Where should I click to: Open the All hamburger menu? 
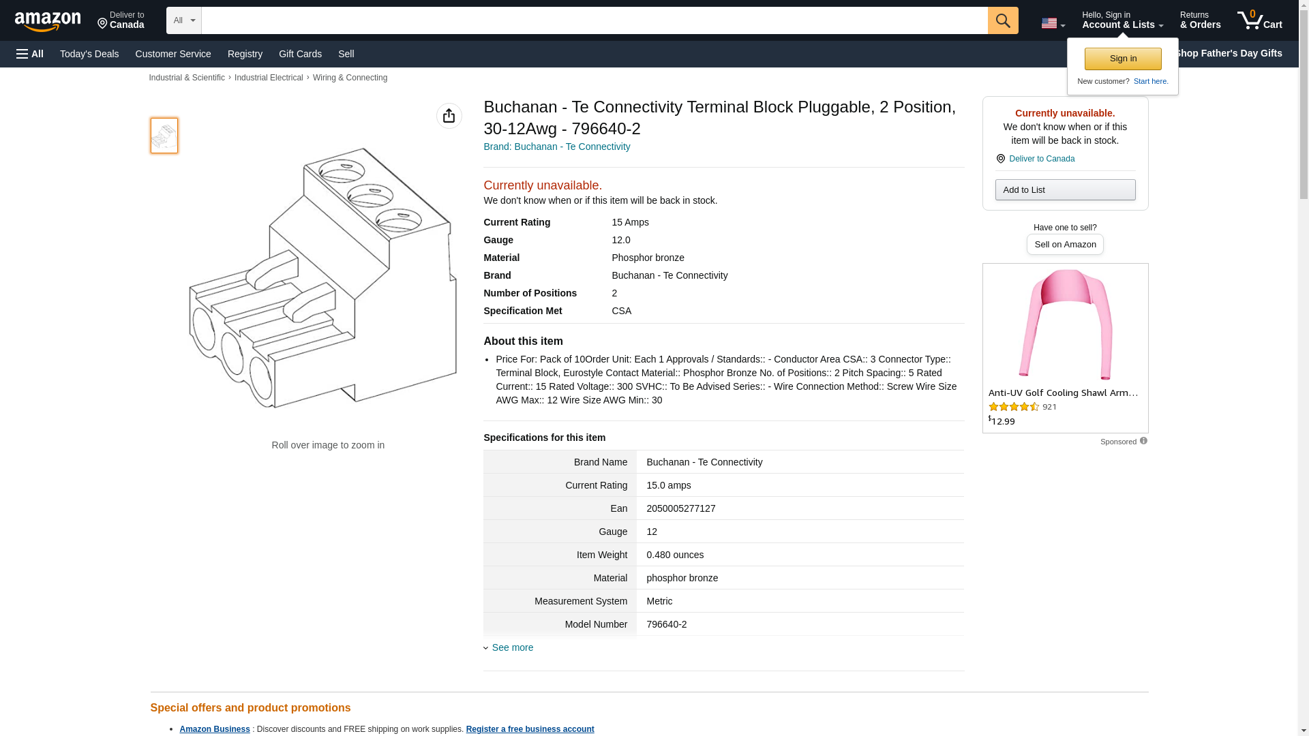click(30, 54)
